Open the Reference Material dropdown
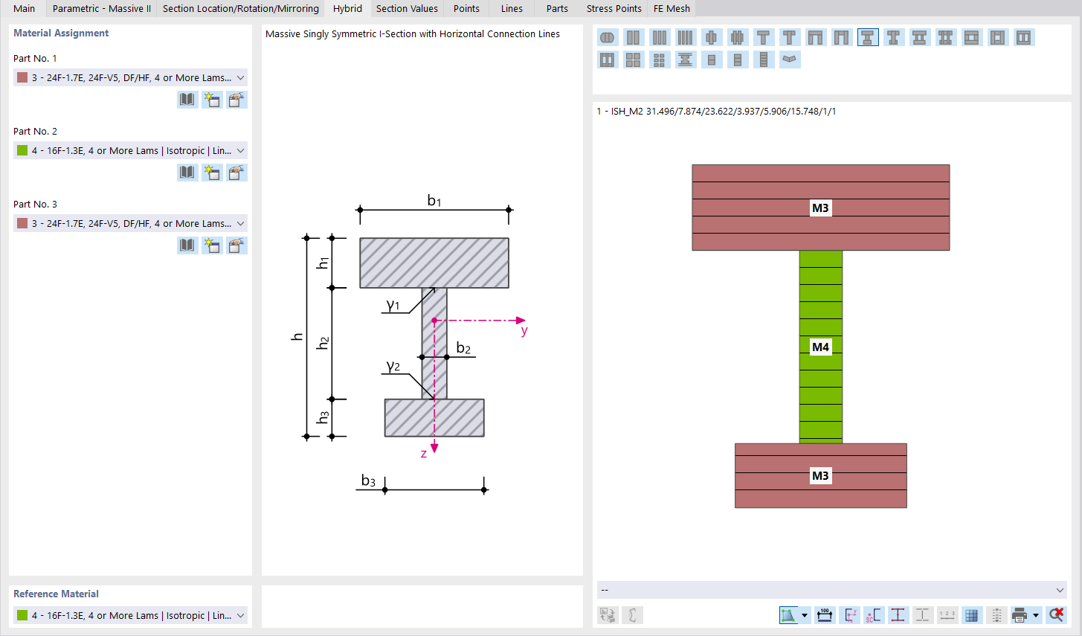 130,615
